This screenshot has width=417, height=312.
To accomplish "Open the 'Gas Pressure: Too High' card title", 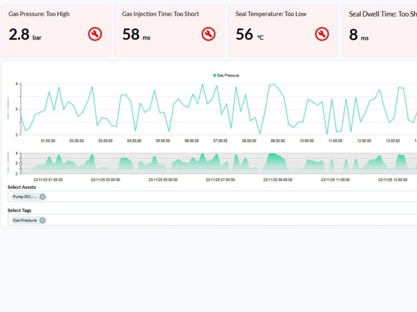I will point(39,14).
